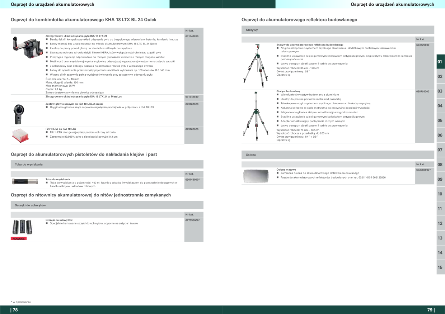
Task: Click left page header Osprzęt do urządzeń akumulatorowych
Action: coord(52,4)
